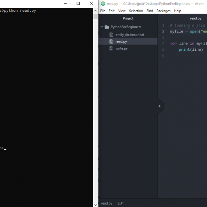This screenshot has height=207, width=207.
Task: Click line number 6 in the gutter
Action: pyautogui.click(x=163, y=56)
